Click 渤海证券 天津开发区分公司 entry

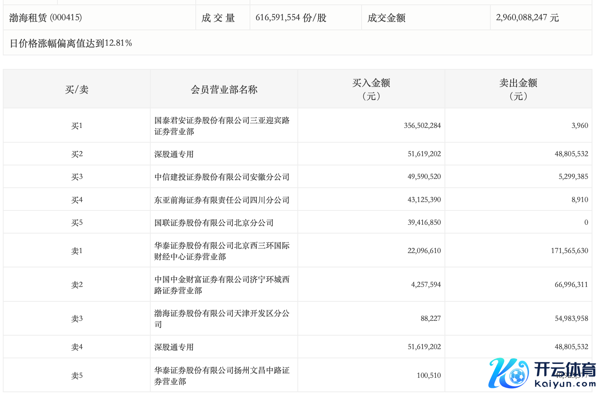(x=222, y=318)
